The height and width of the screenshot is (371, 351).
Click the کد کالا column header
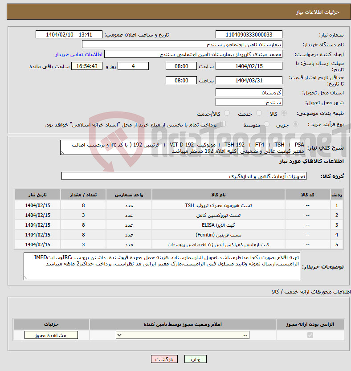[x=308, y=195]
